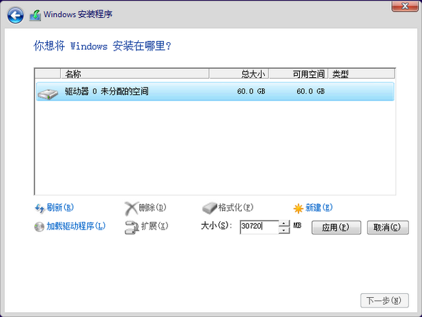Click the 类型 column header

(x=361, y=74)
